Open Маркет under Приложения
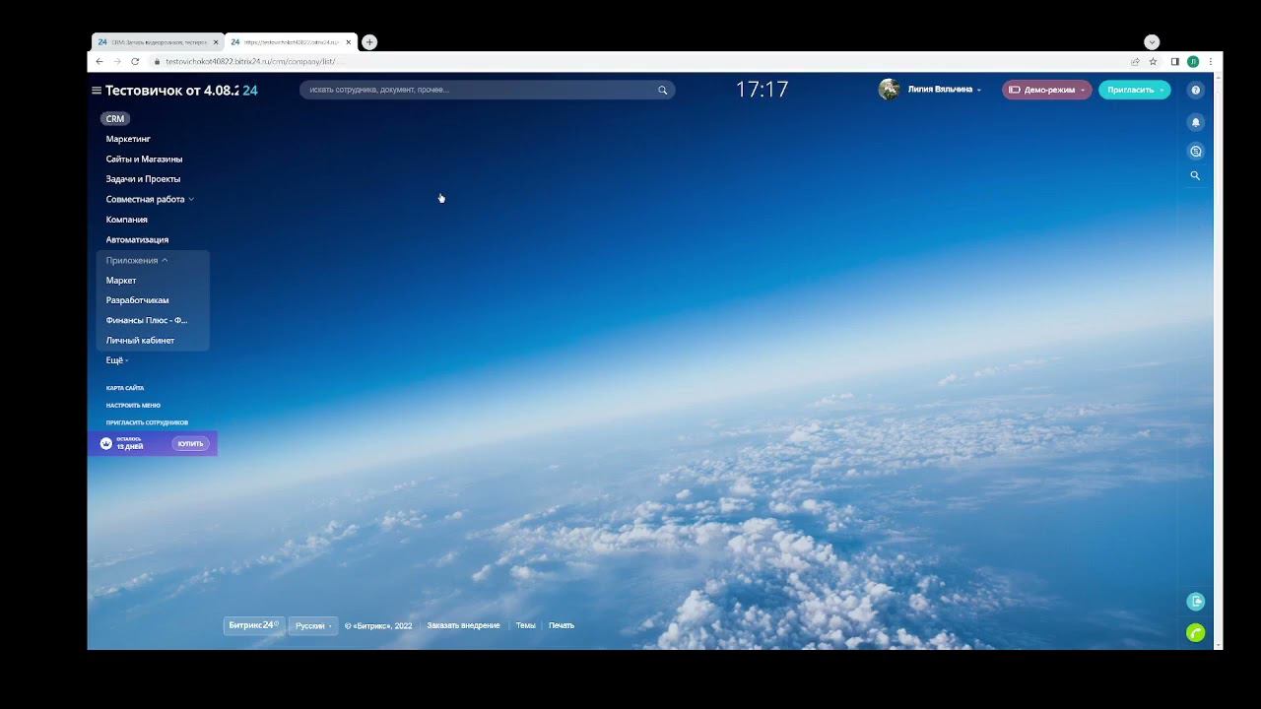This screenshot has height=709, width=1261. pos(121,281)
